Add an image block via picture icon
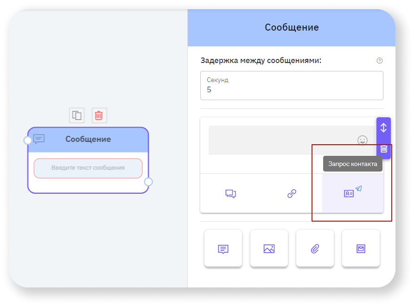 (x=269, y=249)
